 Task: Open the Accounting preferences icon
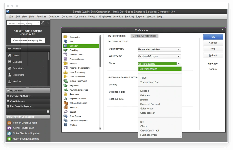pos(65,37)
